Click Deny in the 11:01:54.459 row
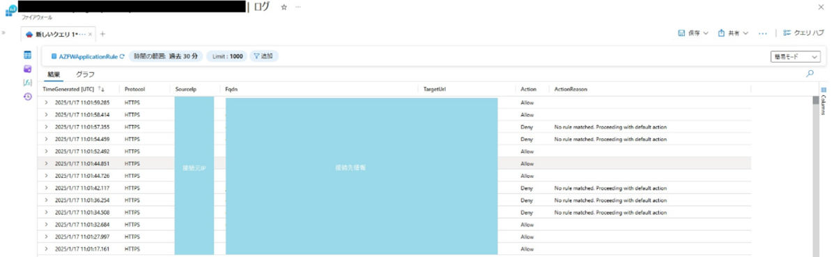This screenshot has height=257, width=836. [x=527, y=139]
